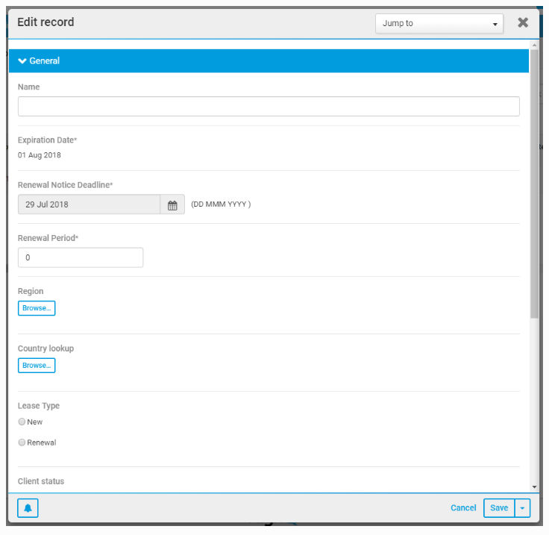Focus the Name input field
549x535 pixels.
269,107
